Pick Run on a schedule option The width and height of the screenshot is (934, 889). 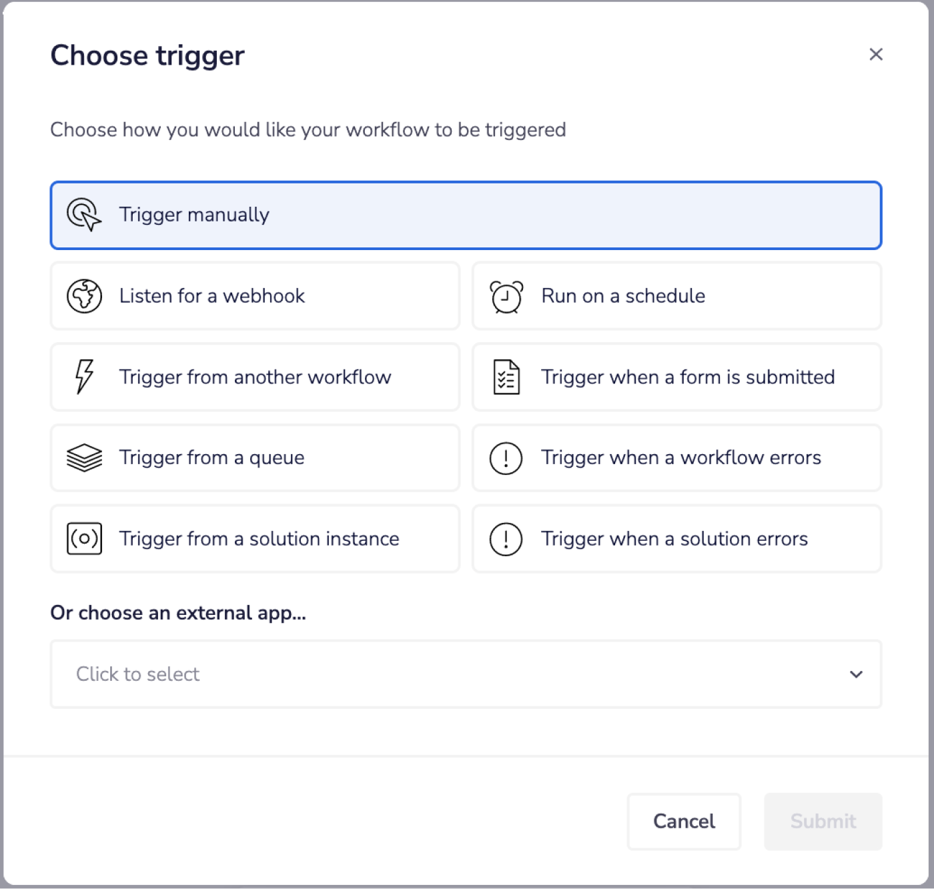pyautogui.click(x=623, y=296)
